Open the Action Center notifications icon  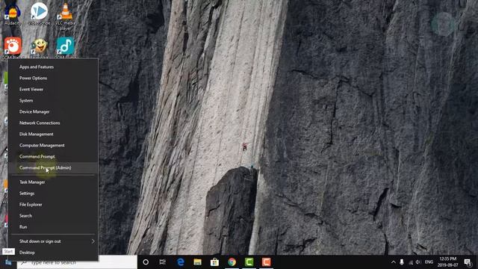[x=468, y=262]
